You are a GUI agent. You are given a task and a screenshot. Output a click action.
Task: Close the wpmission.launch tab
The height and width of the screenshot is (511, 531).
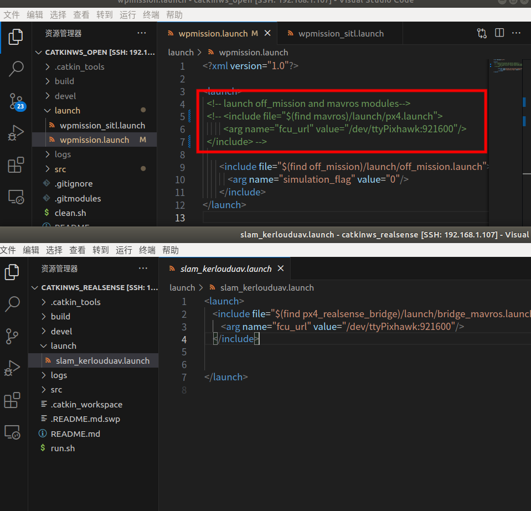[x=267, y=33]
